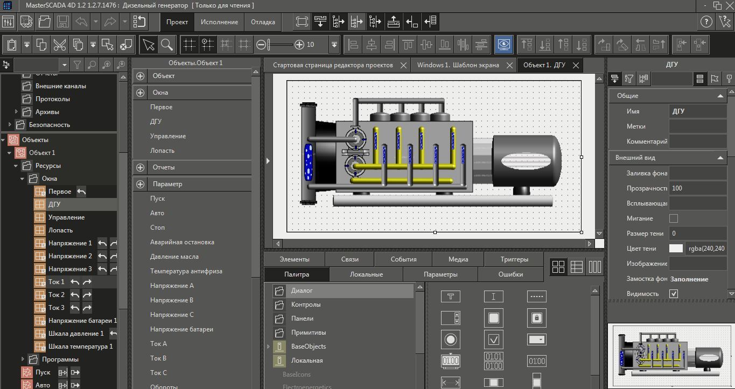The image size is (735, 389).
Task: Click the Цвет тени color swatch
Action: (x=676, y=249)
